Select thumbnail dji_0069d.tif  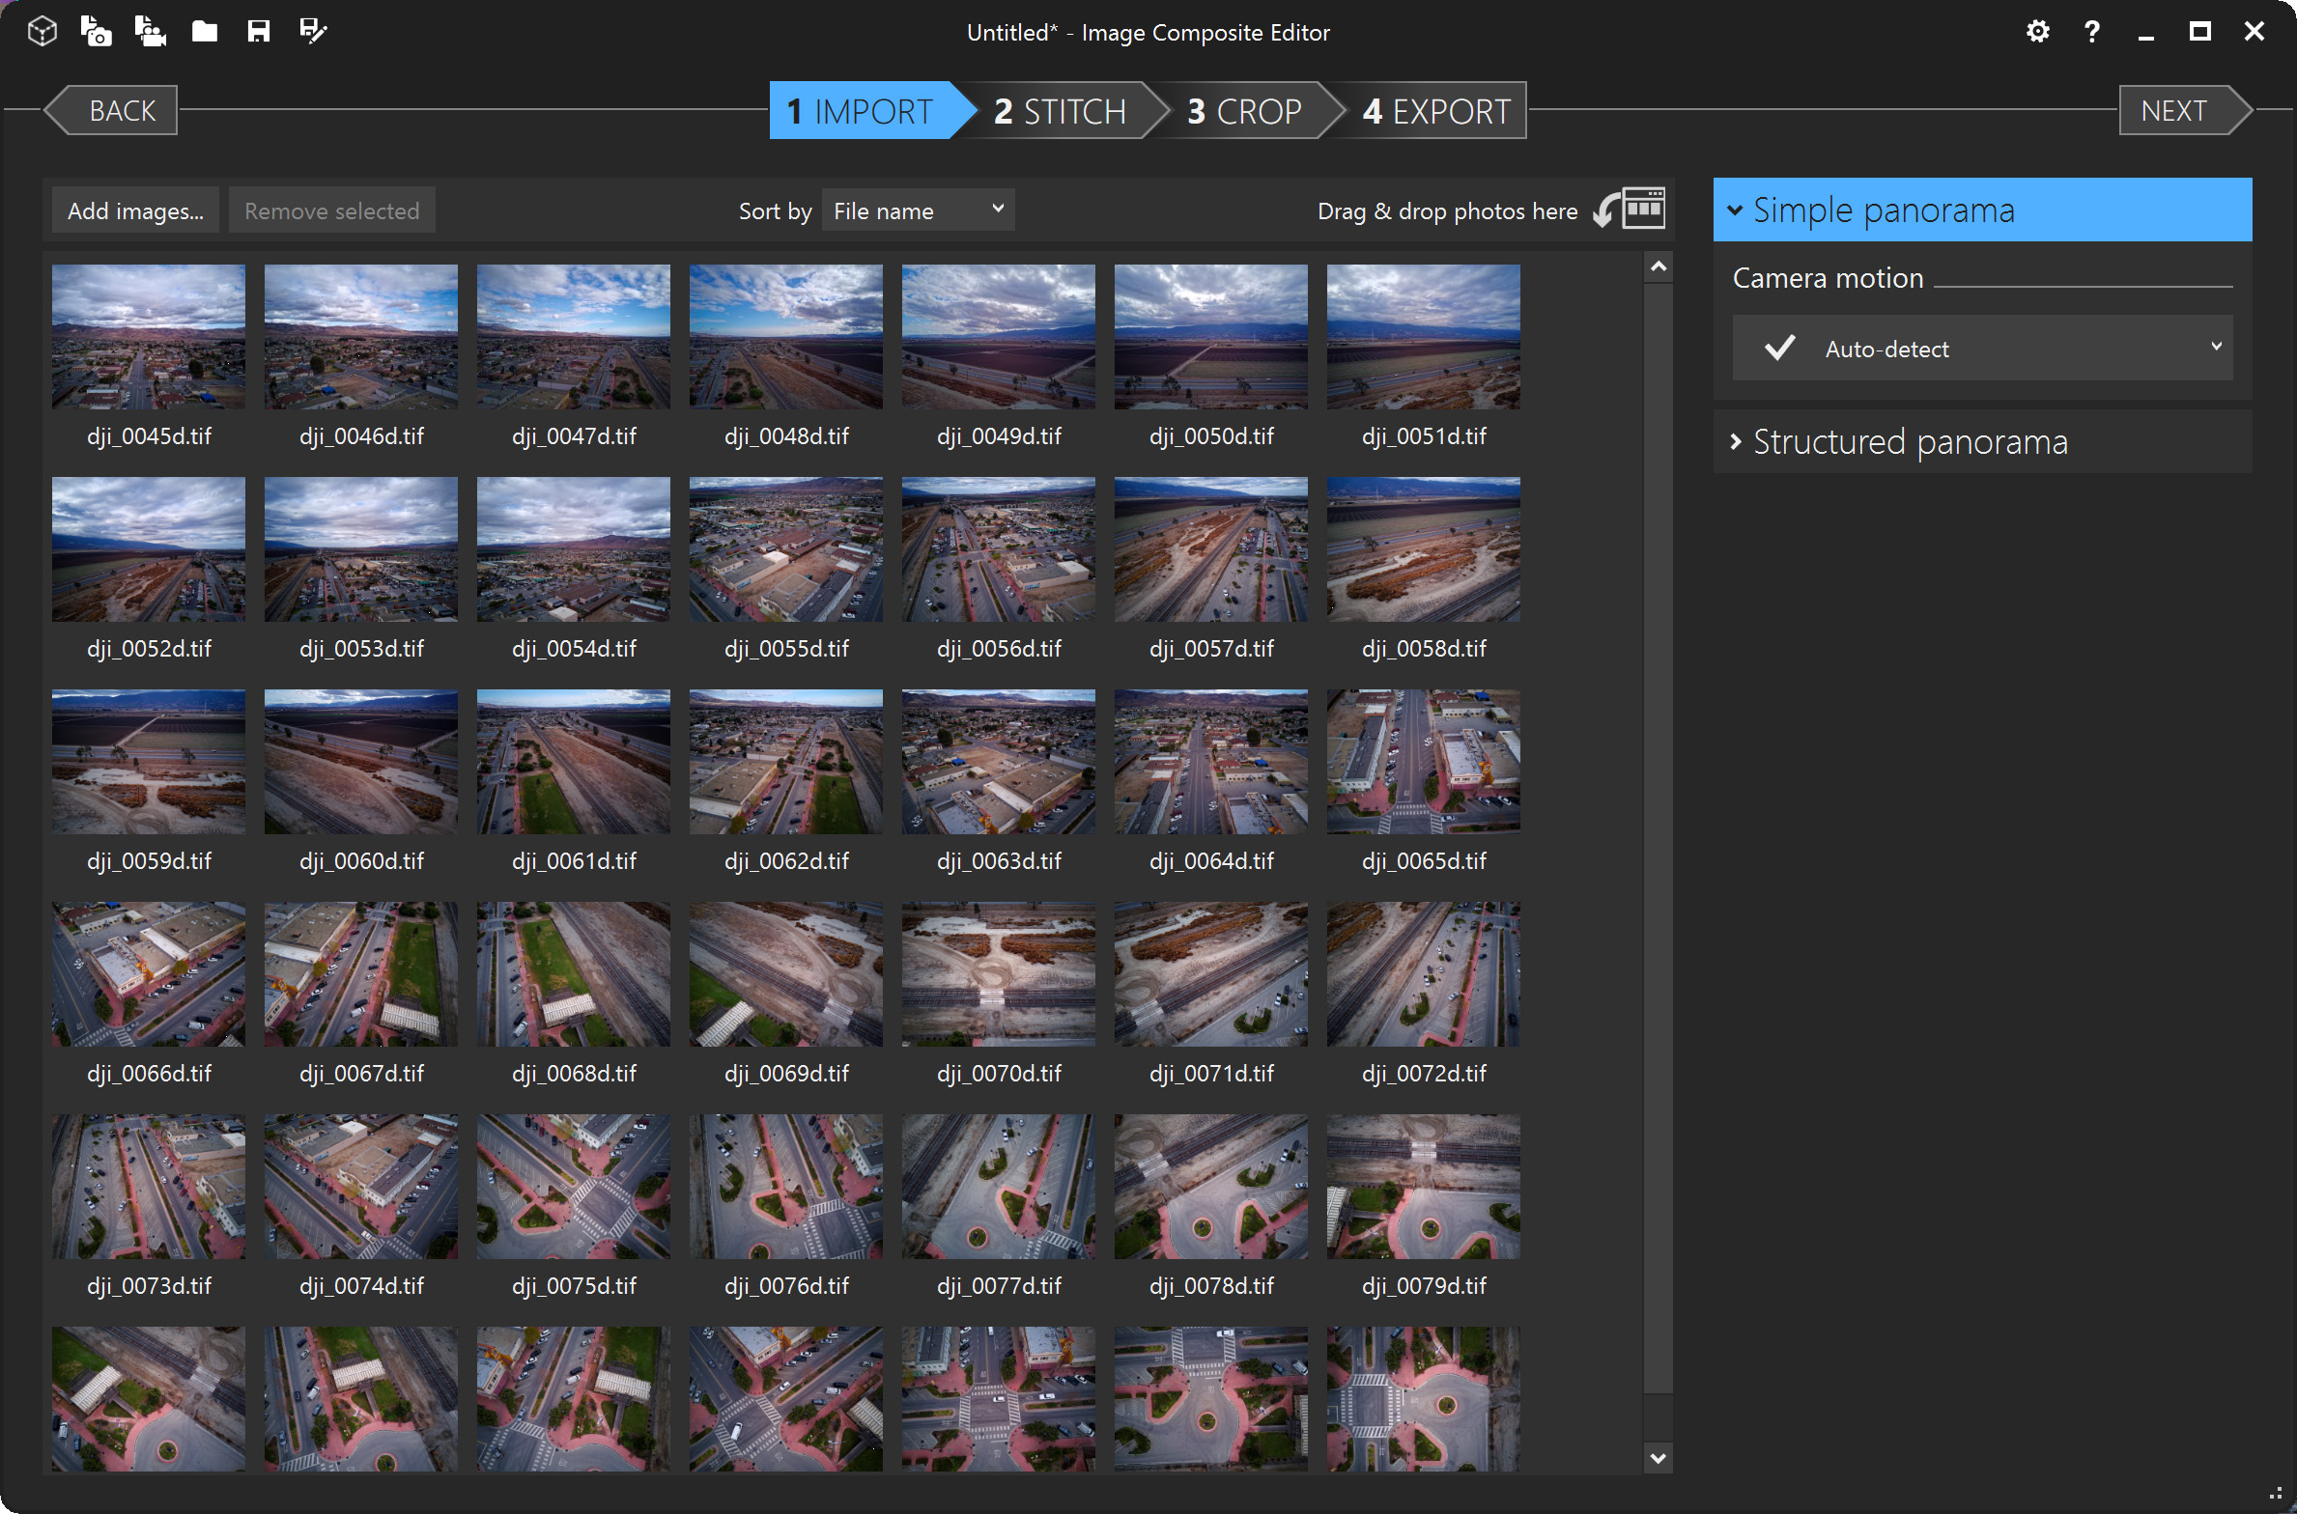pos(786,974)
